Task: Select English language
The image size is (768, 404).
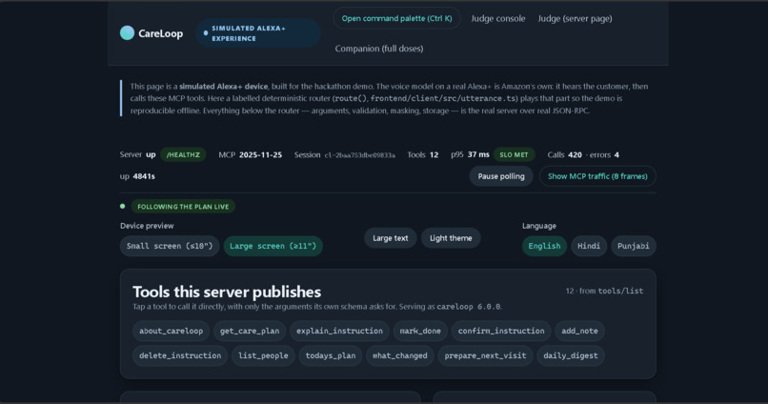Action: 544,246
